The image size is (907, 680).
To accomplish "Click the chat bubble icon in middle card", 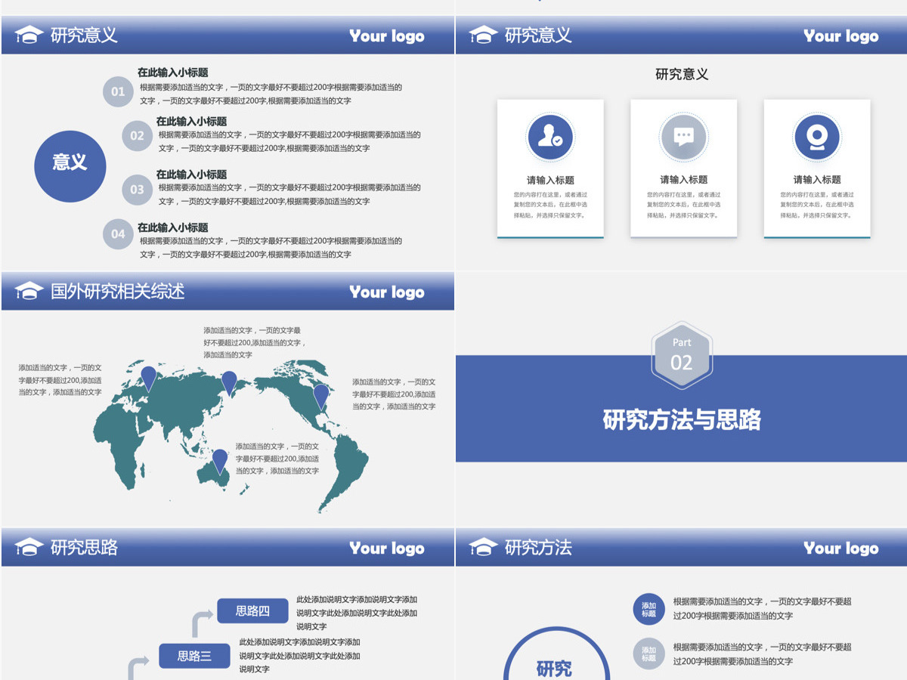I will point(683,137).
